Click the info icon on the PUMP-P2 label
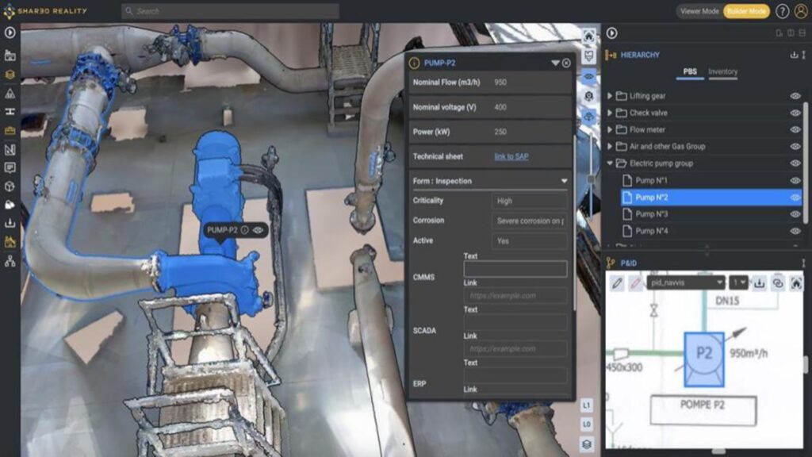This screenshot has height=457, width=812. (245, 230)
